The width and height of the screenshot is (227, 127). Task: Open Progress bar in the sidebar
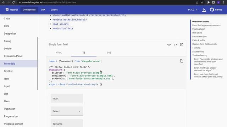point(19,116)
